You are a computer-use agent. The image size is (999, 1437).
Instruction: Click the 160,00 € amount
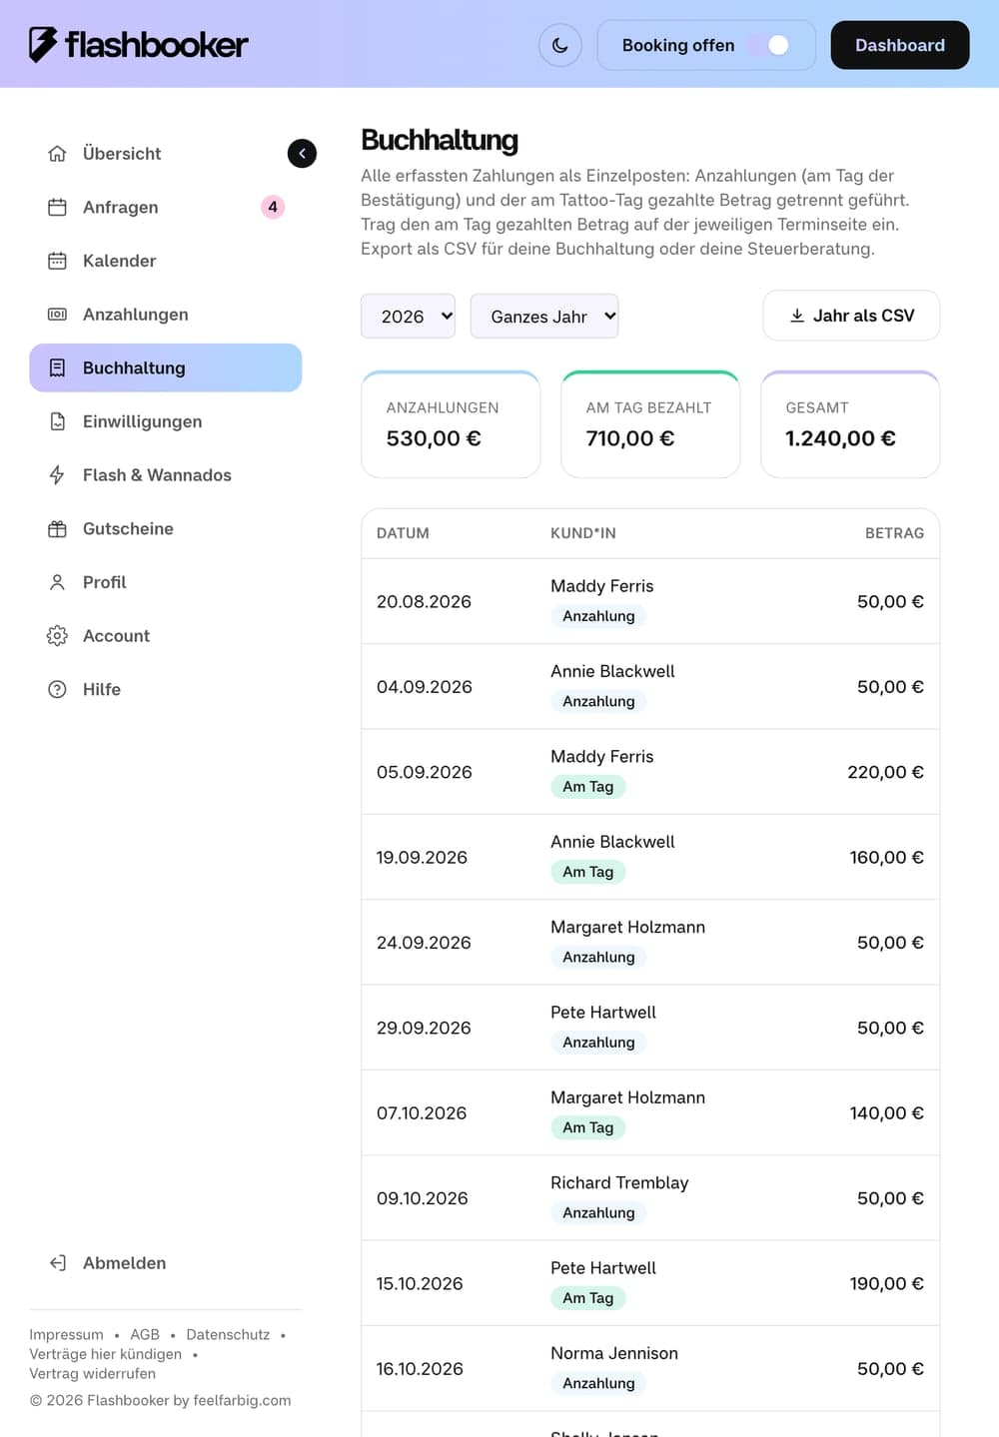886,857
